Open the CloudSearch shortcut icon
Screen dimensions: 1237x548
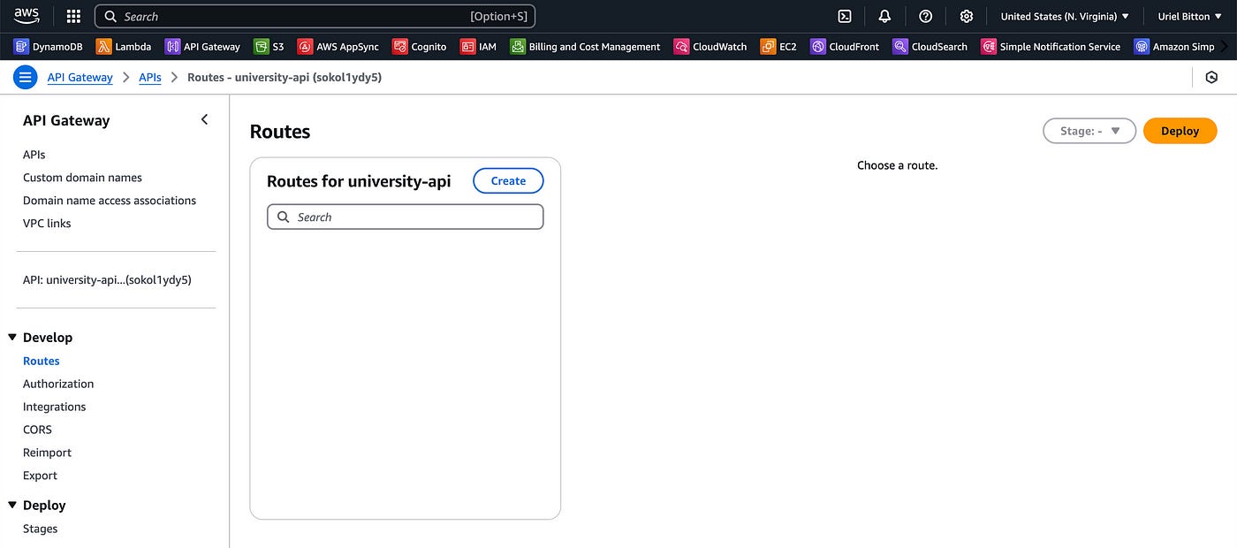point(900,47)
